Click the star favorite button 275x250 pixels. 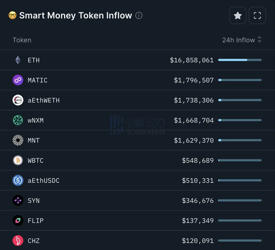(238, 15)
